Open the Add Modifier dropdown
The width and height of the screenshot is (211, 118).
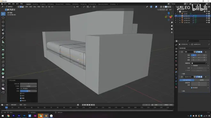click(x=194, y=48)
